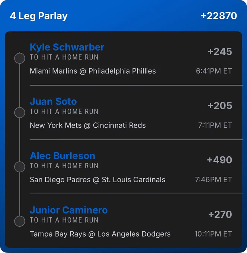Select the +205 odds for Soto
The height and width of the screenshot is (253, 247).
tap(220, 106)
